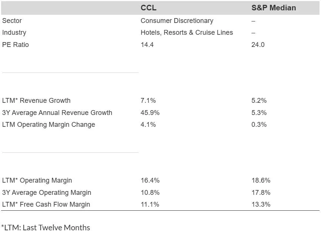Select LTM Operating Margin Change label
321x234 pixels.
(x=48, y=125)
